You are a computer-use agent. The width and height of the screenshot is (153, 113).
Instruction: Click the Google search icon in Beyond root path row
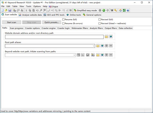point(78,55)
